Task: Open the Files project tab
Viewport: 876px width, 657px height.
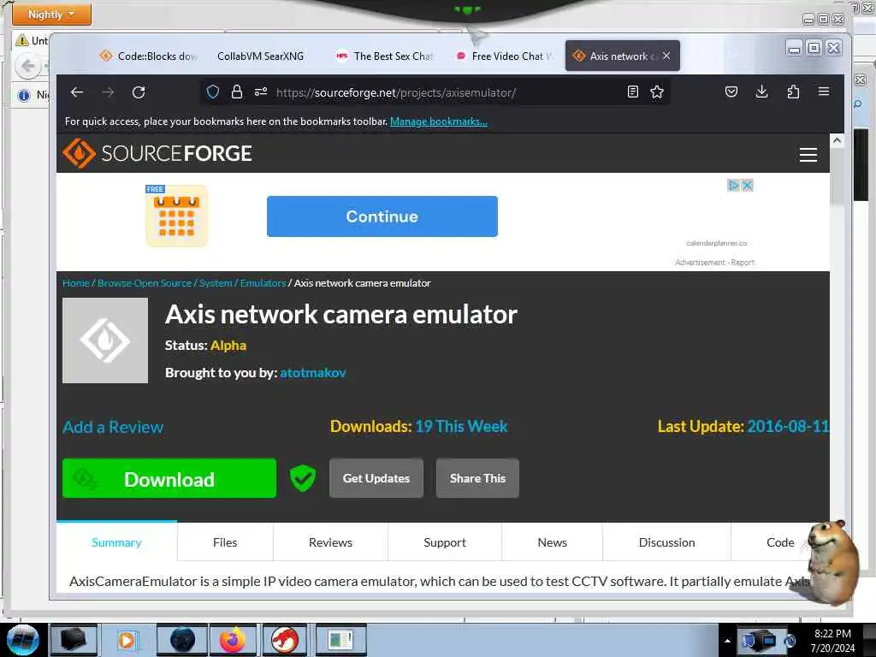Action: click(225, 542)
